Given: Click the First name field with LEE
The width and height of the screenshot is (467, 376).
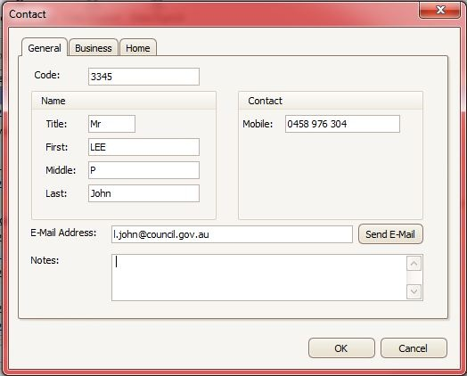Looking at the screenshot, I should pos(143,147).
